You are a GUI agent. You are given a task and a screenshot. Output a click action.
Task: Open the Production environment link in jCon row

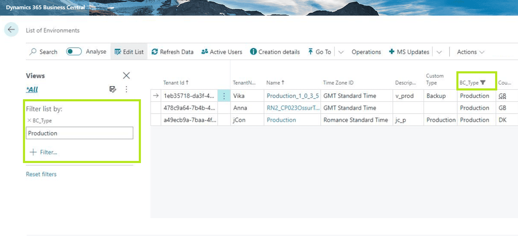(281, 120)
